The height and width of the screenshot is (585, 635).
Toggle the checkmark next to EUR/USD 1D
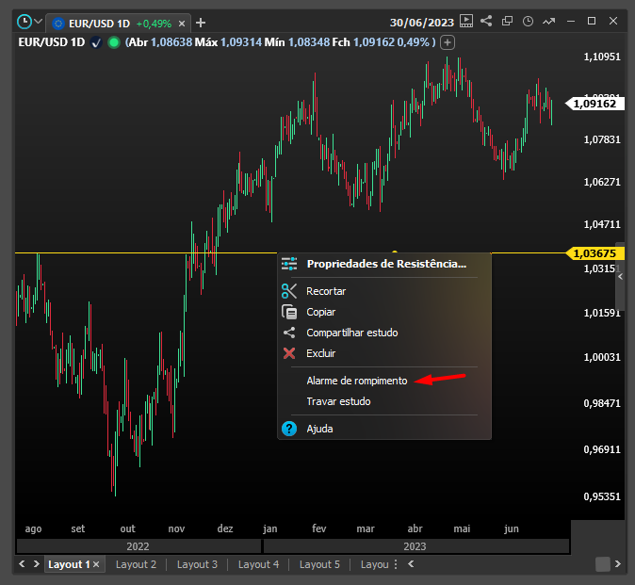[96, 42]
